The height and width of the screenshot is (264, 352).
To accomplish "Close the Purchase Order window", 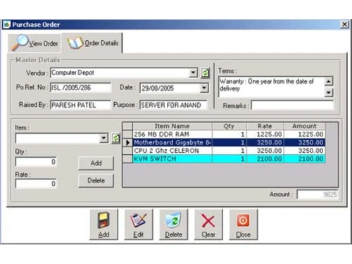I will [344, 25].
